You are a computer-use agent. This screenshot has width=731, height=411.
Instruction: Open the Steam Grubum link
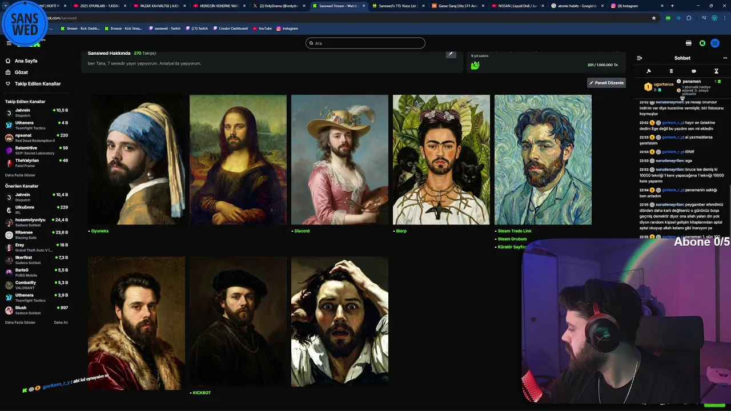(x=512, y=239)
